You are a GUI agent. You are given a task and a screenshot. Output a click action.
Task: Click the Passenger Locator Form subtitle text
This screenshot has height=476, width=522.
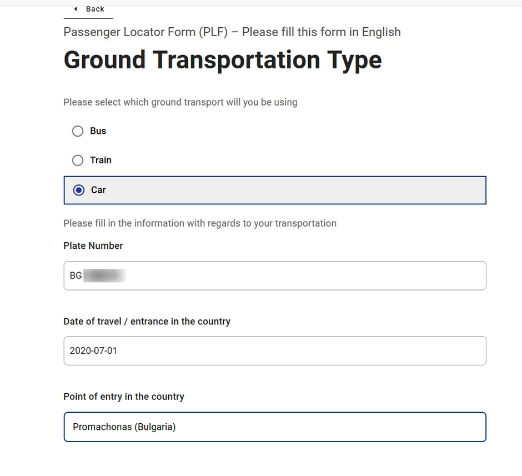tap(232, 32)
